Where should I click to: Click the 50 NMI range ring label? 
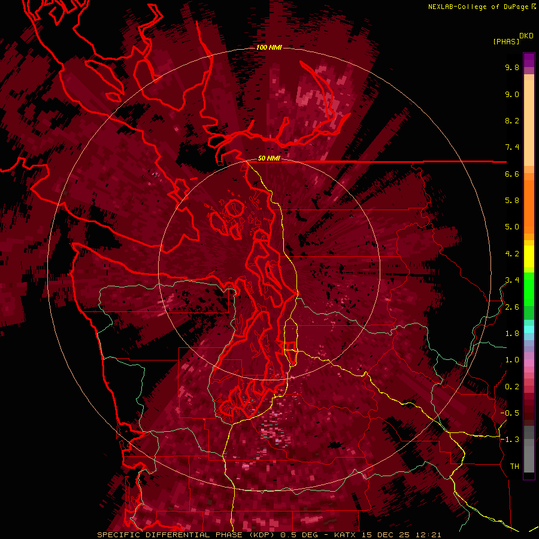tap(269, 159)
